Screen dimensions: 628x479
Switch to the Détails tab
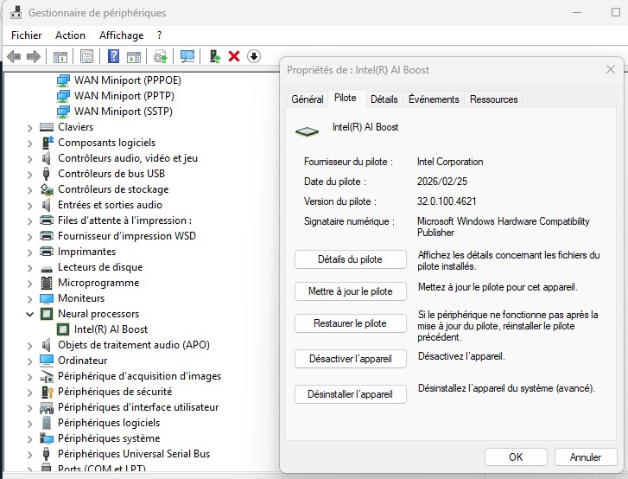tap(384, 99)
